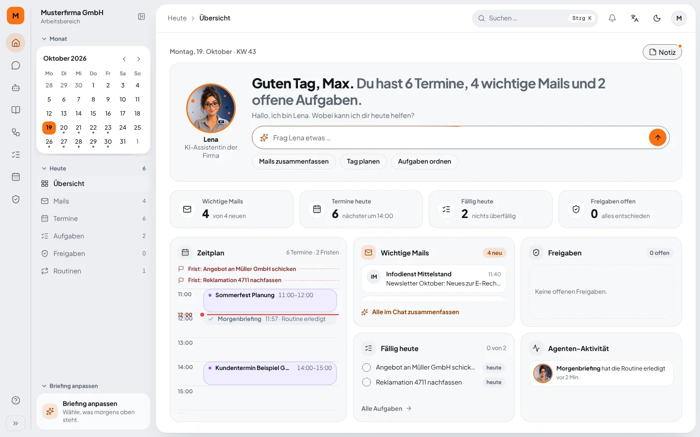Collapse the sidebar panel icon
700x437 pixels.
[141, 17]
